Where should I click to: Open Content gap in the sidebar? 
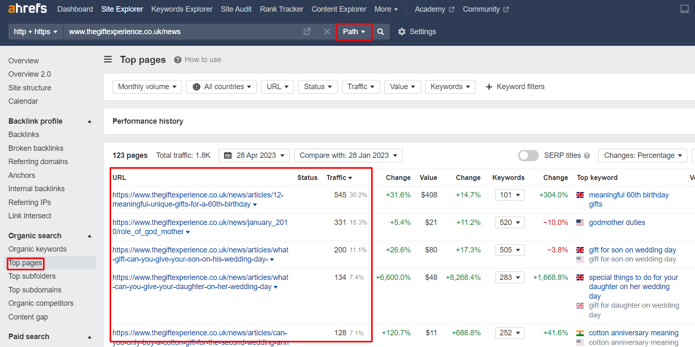point(28,317)
